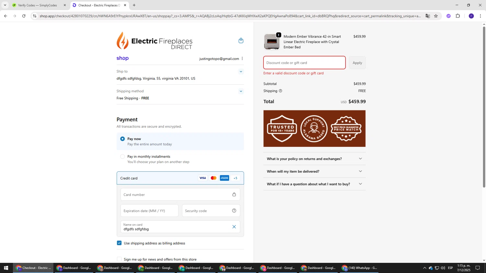Open the tab search dropdown arrow

(5, 5)
